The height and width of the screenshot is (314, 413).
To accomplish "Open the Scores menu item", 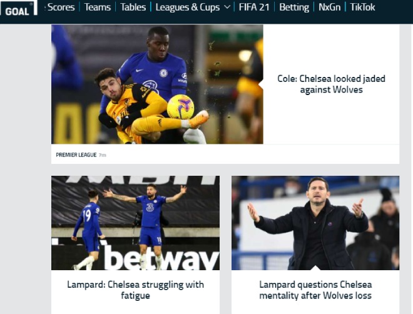I will tap(61, 7).
